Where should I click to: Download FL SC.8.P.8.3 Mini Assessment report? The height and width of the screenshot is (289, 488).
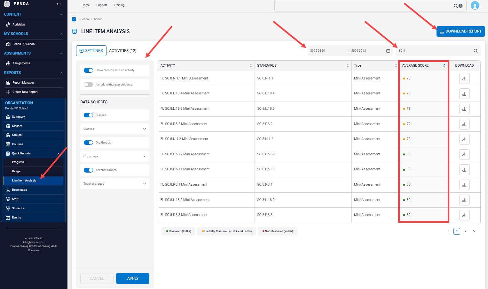click(x=464, y=215)
